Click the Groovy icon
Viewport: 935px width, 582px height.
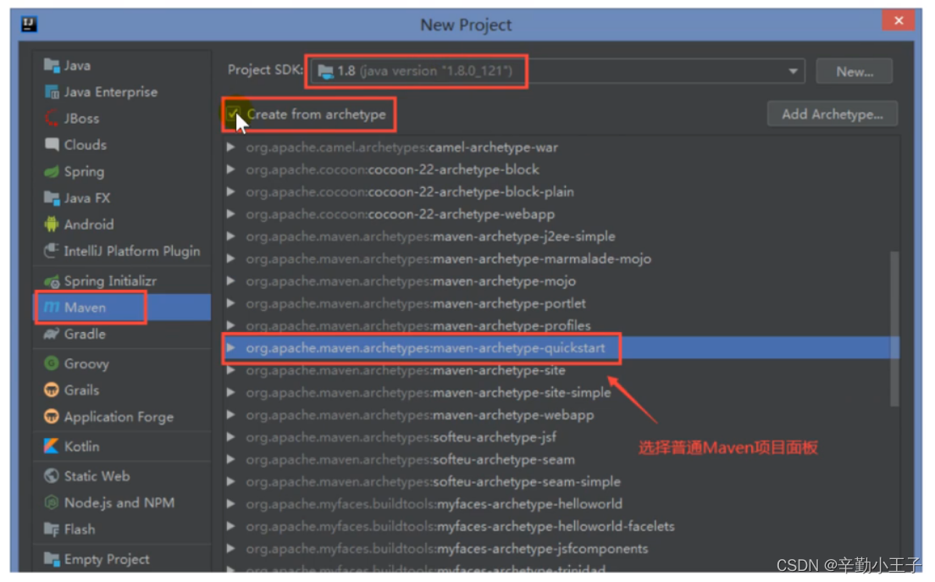(52, 363)
